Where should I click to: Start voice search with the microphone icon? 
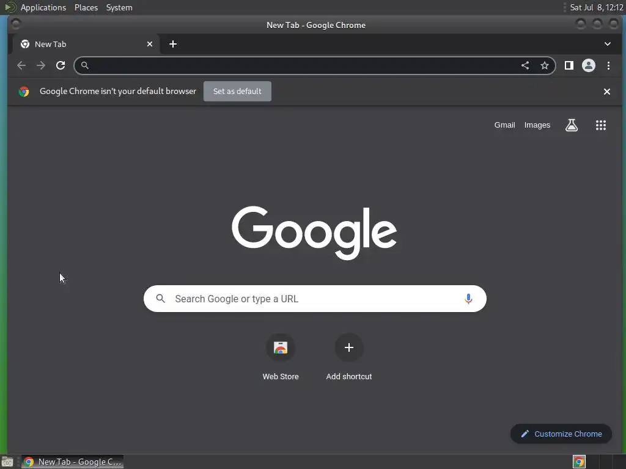(468, 299)
